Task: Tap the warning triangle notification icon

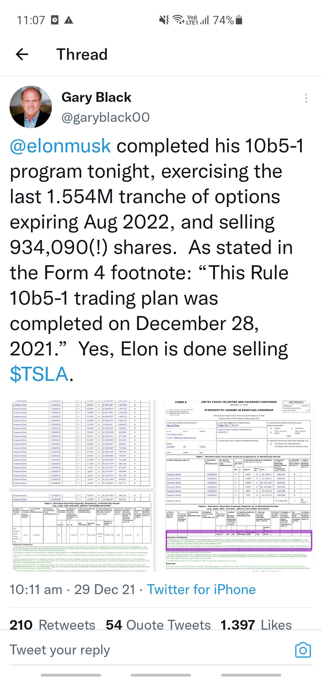Action: pos(69,20)
